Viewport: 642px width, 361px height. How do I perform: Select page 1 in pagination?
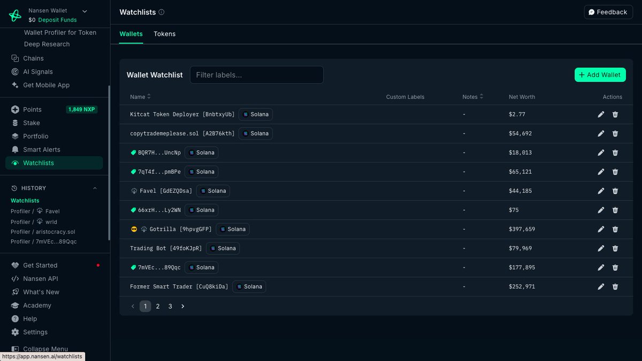coord(145,307)
